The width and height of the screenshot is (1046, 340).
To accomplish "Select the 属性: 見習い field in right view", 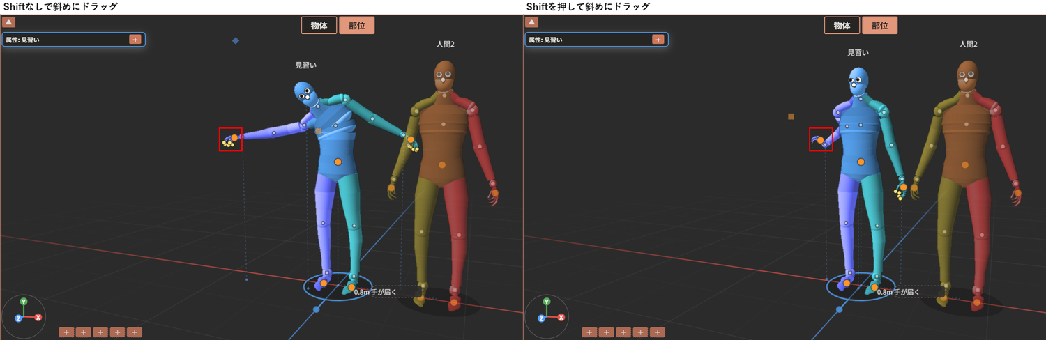I will tap(596, 40).
